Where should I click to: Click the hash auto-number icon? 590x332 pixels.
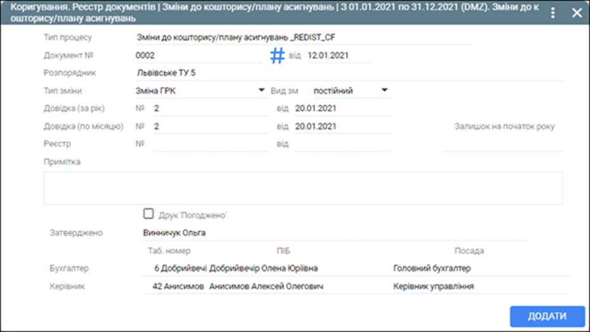(x=278, y=56)
